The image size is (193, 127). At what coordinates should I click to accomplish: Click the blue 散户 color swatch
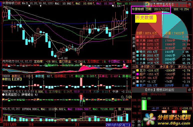pyautogui.click(x=137, y=85)
